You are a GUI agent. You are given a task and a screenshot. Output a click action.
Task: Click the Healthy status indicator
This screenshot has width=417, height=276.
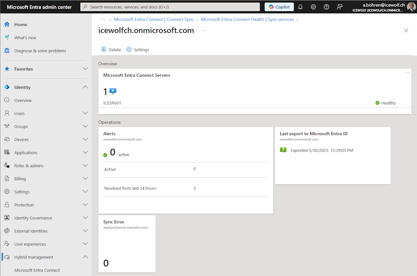point(385,103)
